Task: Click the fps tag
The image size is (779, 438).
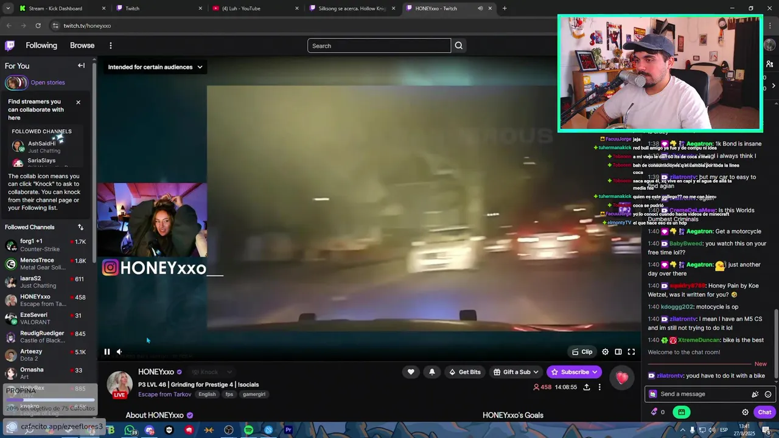Action: coord(229,394)
